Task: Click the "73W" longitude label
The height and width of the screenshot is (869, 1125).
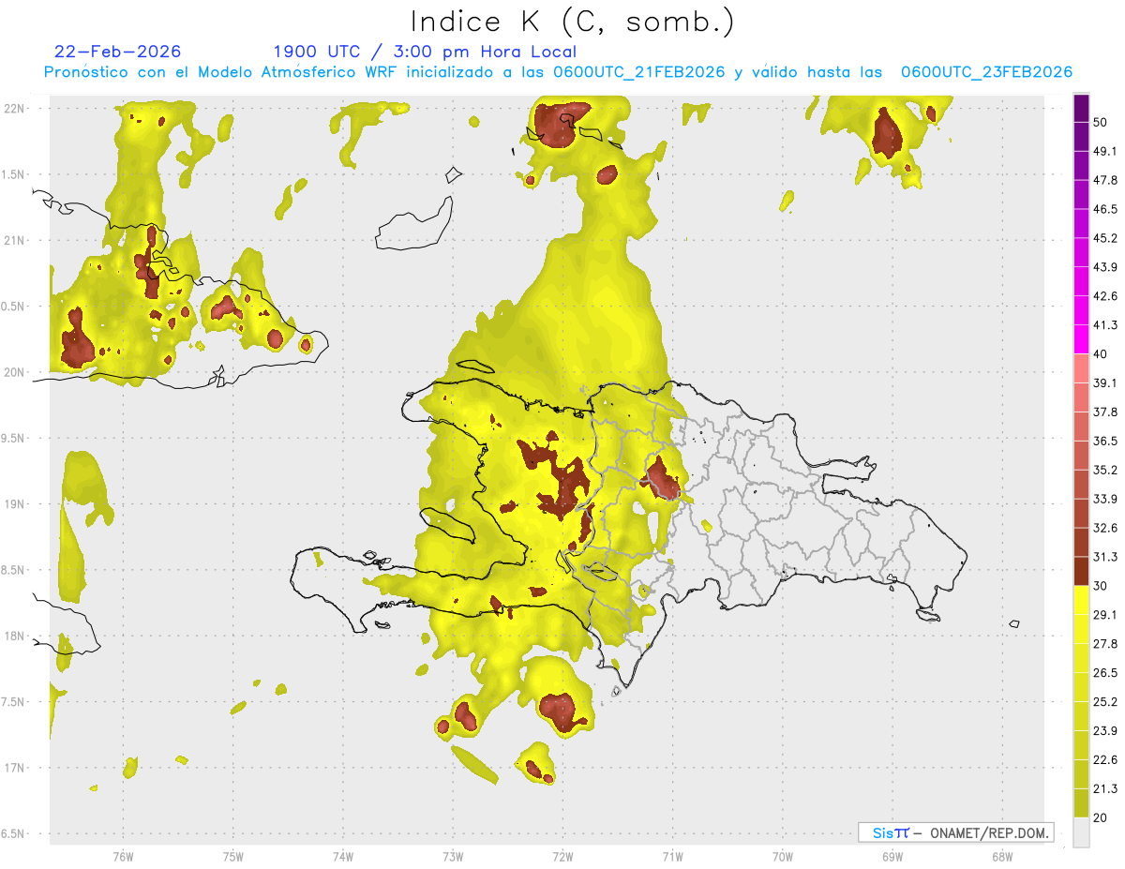Action: pyautogui.click(x=453, y=857)
